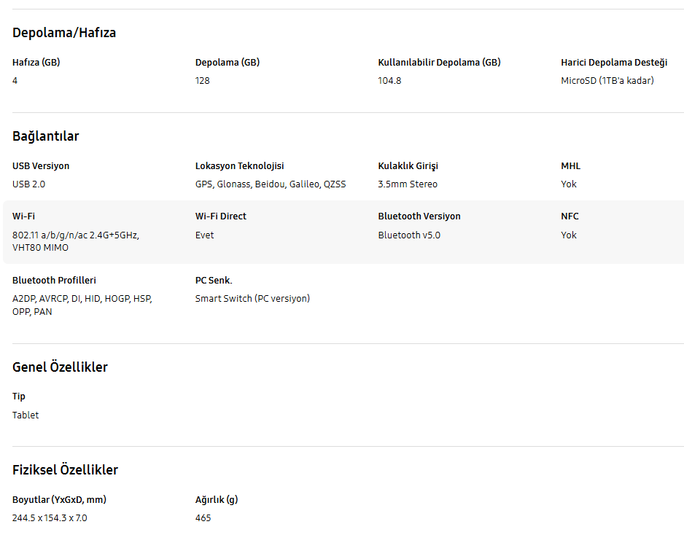Click the Ağırlık (g) label
Viewport: 684px width, 543px height.
pyautogui.click(x=217, y=500)
